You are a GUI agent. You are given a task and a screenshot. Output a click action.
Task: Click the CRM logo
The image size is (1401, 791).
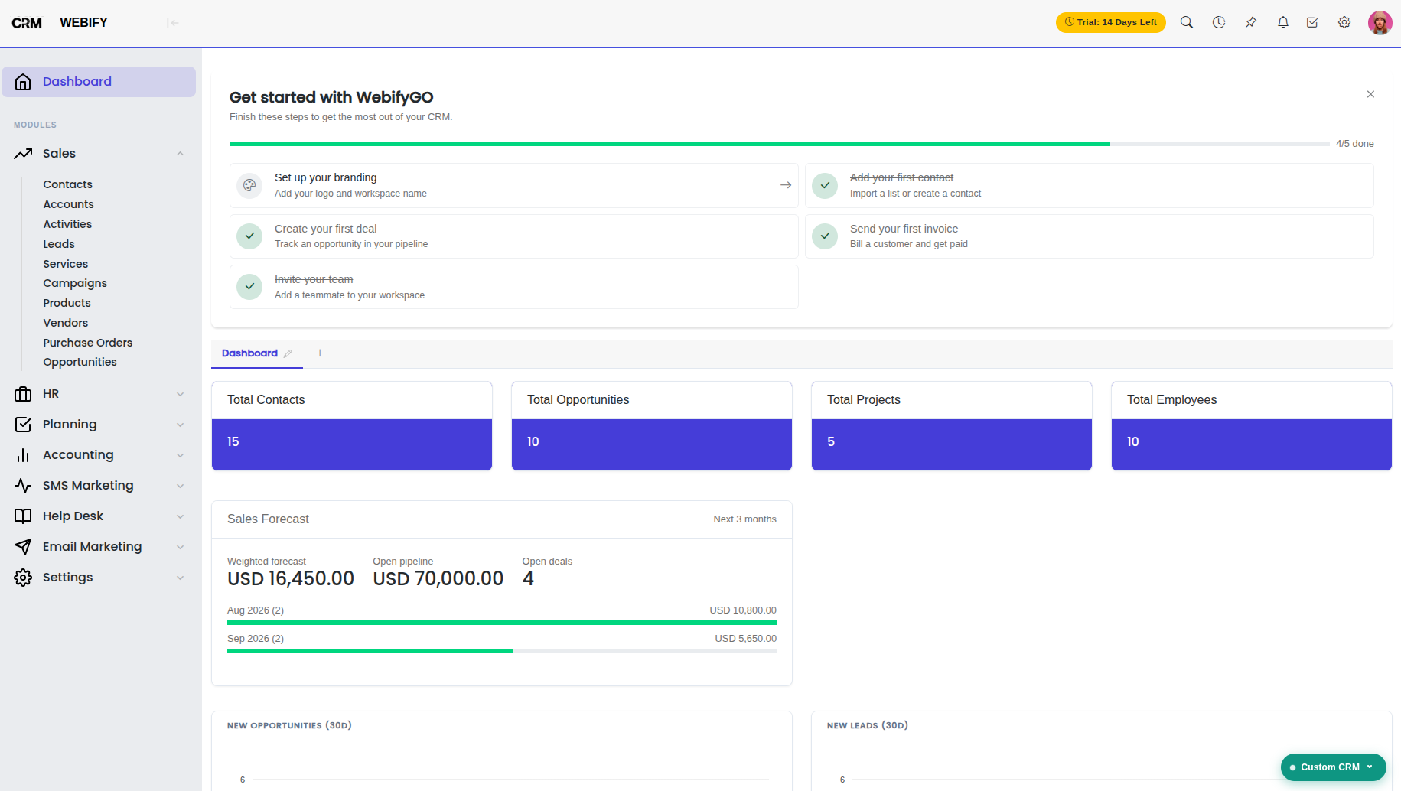(x=27, y=23)
